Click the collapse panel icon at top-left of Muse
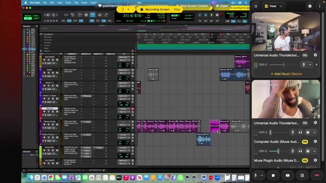Screen dimensions: 326x183 tap(256, 6)
